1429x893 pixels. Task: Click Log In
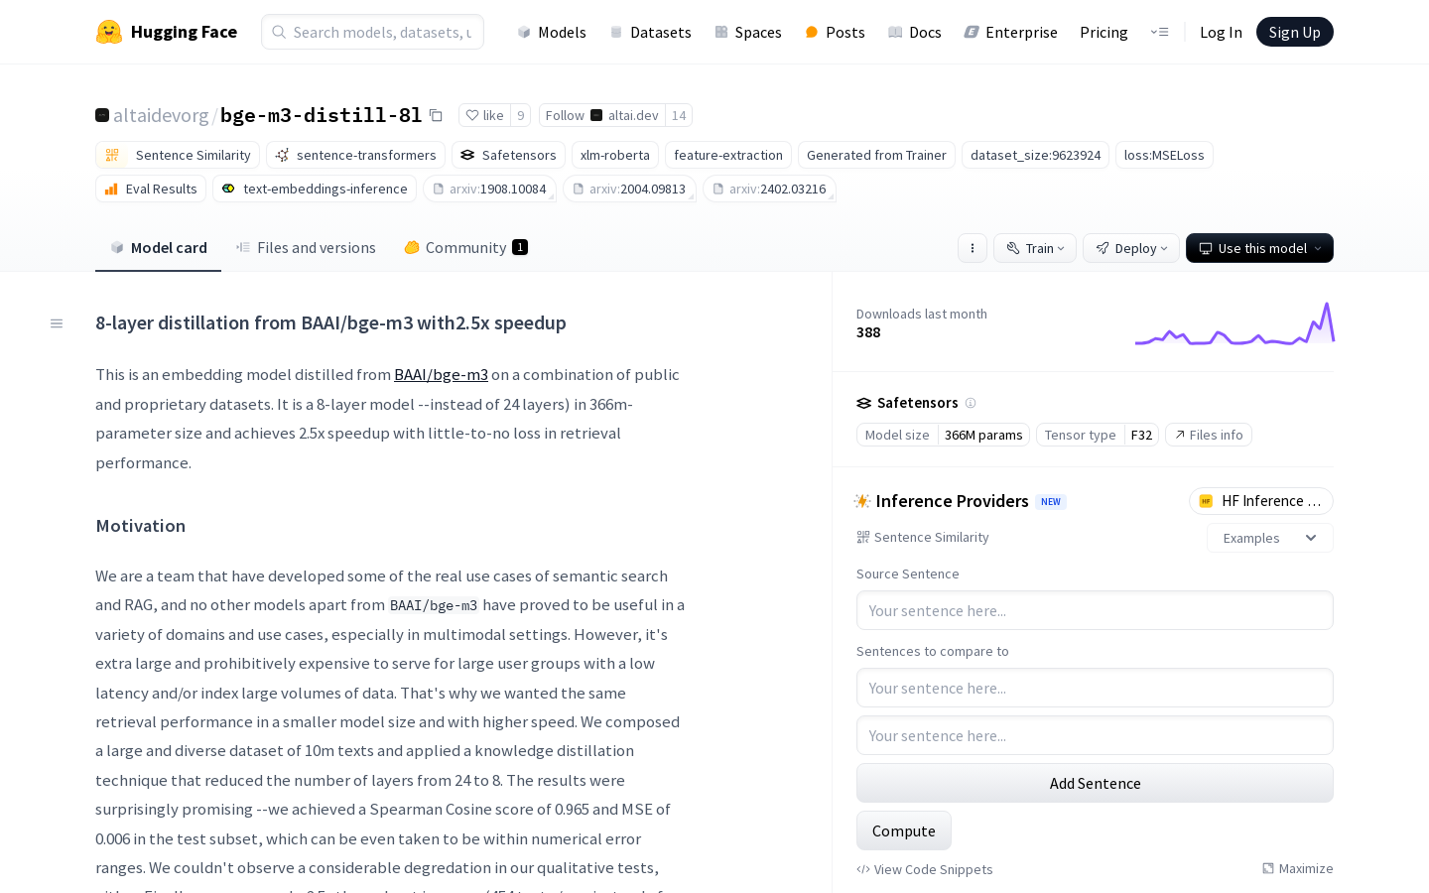(x=1221, y=32)
